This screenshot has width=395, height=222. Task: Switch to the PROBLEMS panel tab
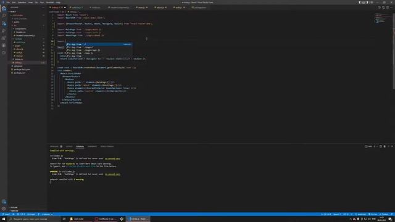click(54, 146)
